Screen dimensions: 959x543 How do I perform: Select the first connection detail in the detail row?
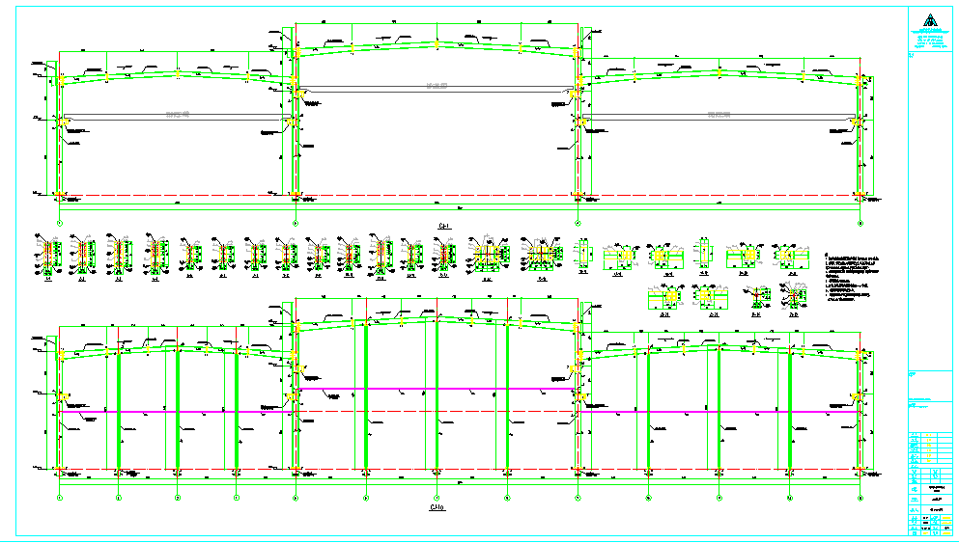[x=49, y=254]
